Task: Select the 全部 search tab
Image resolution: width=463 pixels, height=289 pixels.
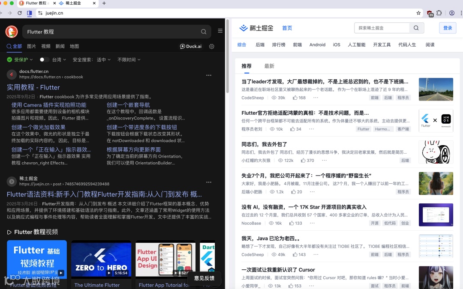Action: pyautogui.click(x=14, y=46)
